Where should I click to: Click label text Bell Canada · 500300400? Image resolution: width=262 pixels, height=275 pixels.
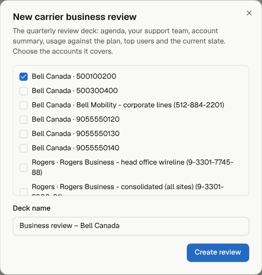[75, 90]
